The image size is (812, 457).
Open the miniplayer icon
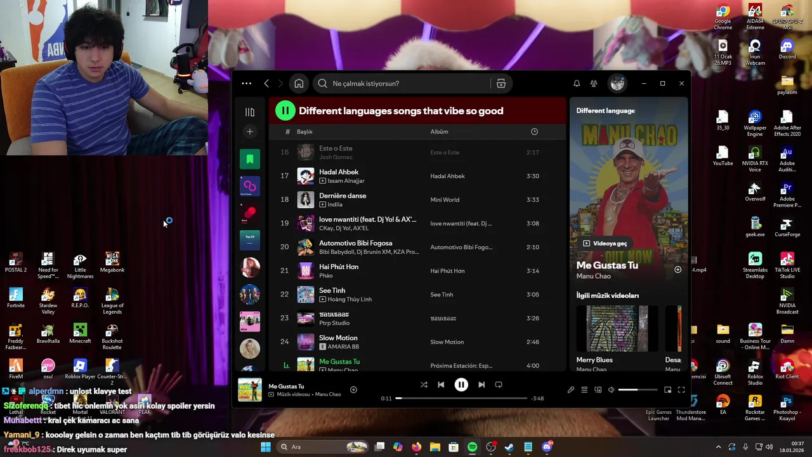667,390
